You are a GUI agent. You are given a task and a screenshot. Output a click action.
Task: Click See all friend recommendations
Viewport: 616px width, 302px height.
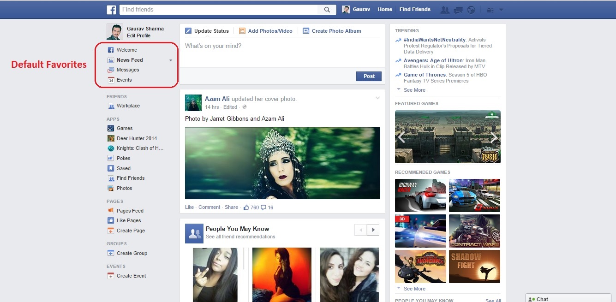tap(240, 237)
